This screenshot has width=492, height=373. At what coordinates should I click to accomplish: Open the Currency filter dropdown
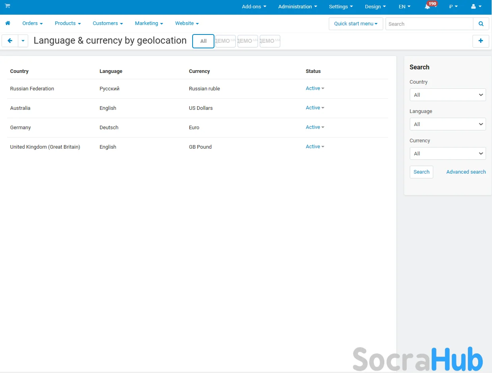[x=448, y=153]
